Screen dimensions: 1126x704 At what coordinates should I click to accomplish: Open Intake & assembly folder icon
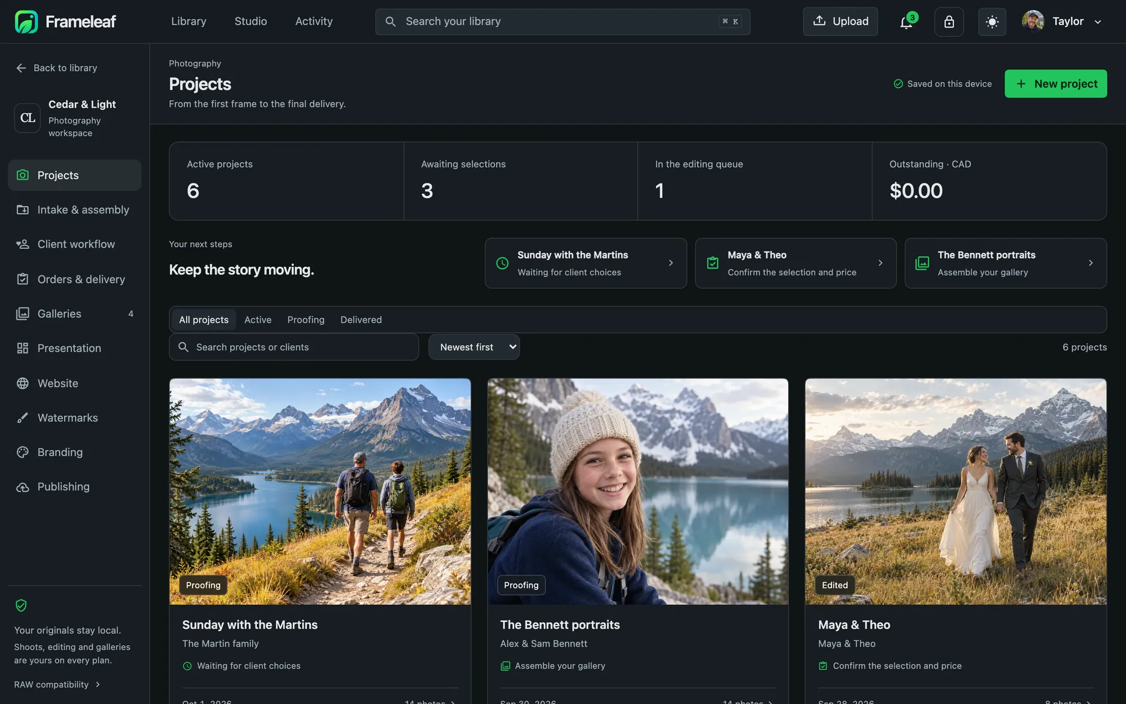point(23,210)
